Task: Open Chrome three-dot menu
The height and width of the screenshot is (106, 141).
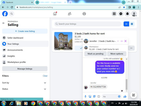Action: point(138,7)
